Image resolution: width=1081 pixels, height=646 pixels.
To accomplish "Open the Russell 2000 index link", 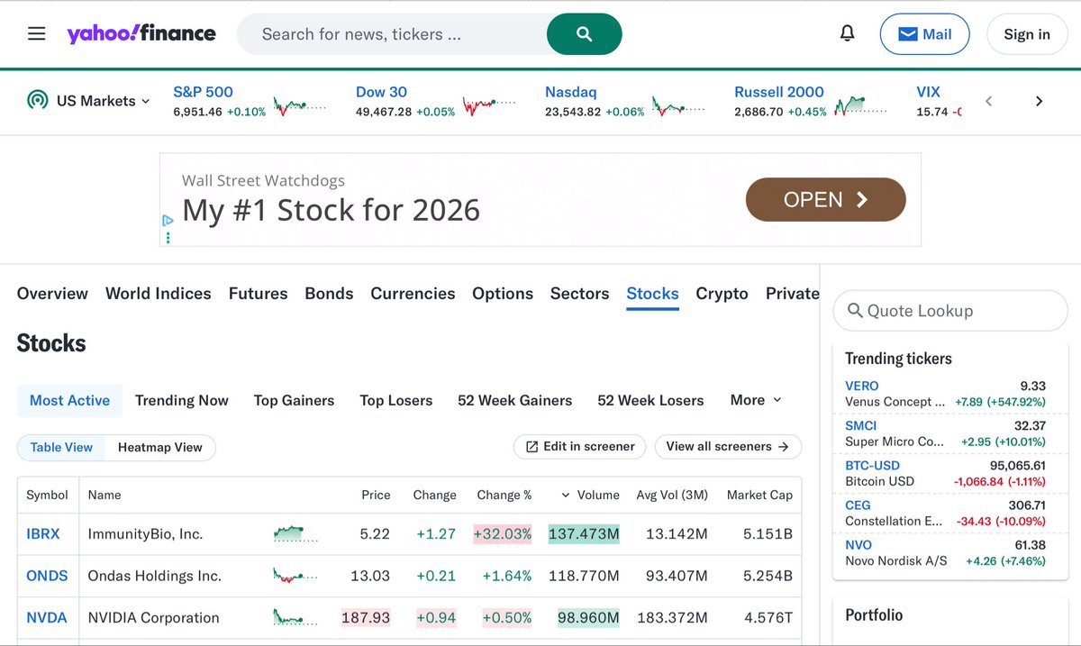I will [779, 92].
